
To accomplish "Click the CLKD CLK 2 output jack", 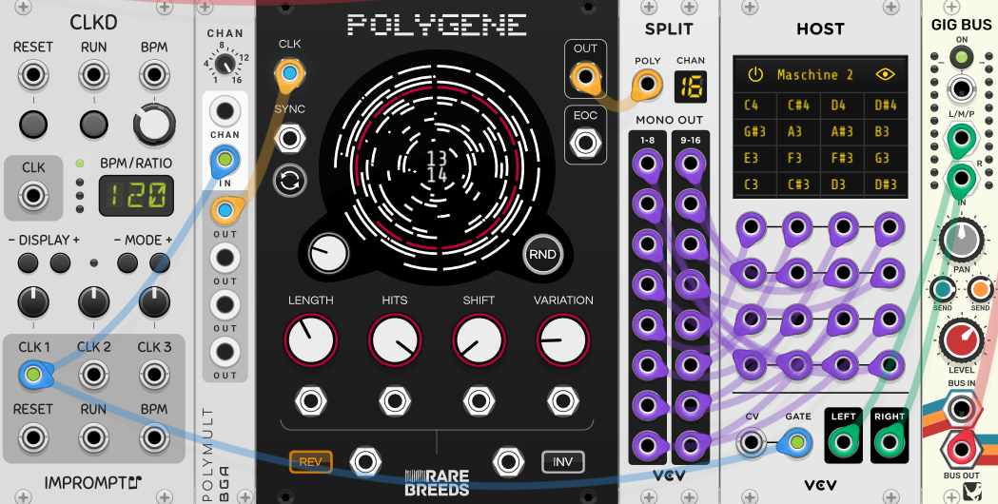I will pos(93,375).
